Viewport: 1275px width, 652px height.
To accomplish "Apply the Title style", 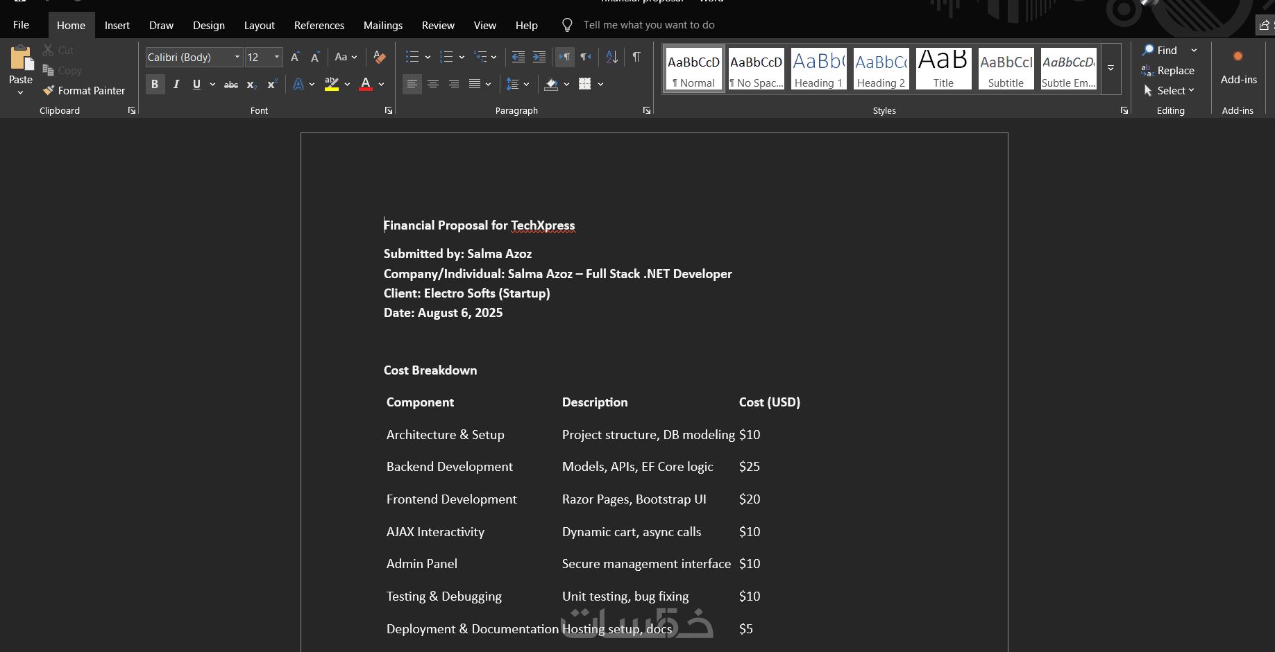I will 944,69.
